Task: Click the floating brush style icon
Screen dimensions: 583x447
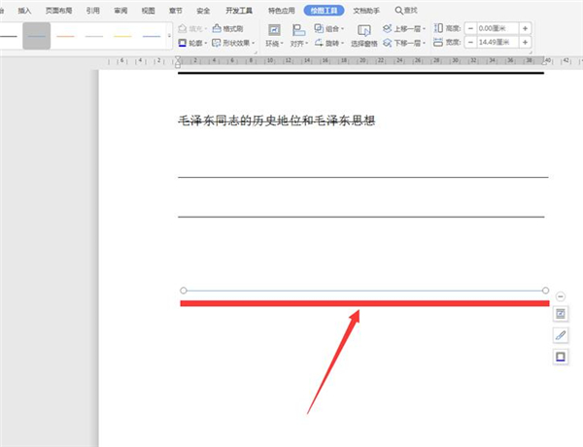Action: (561, 335)
